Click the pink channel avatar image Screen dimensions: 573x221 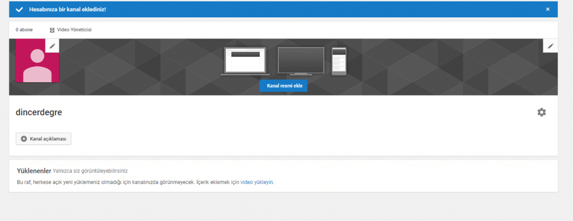[x=37, y=60]
